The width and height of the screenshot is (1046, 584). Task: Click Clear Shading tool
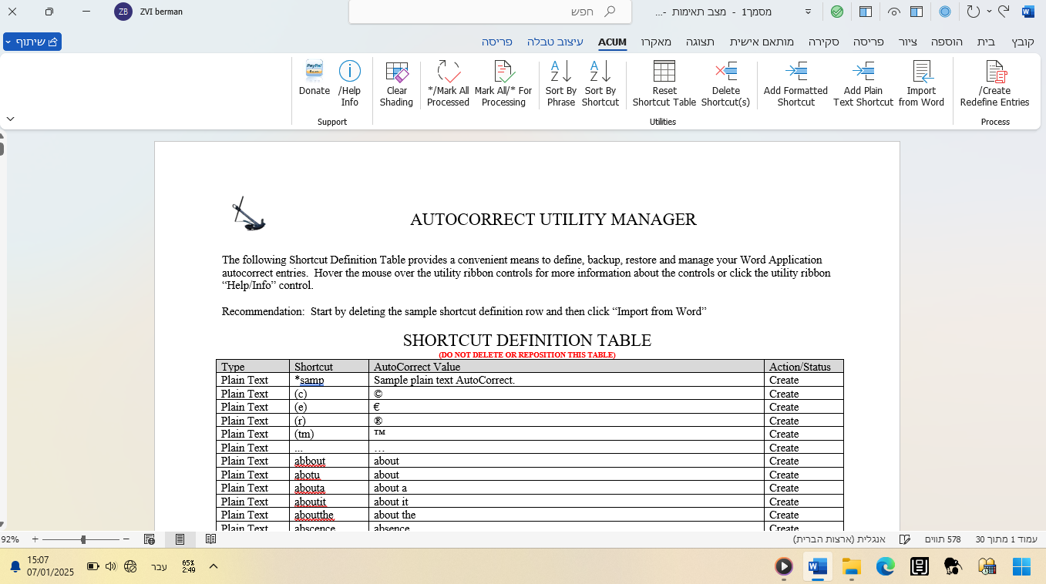click(x=396, y=84)
